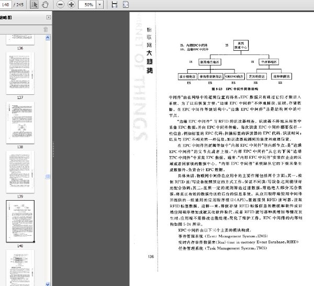This screenshot has width=314, height=286.
Task: Click the 'GRONO商店' box in diagram
Action: [x=234, y=76]
